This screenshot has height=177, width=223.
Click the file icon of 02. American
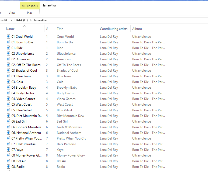click(8, 59)
